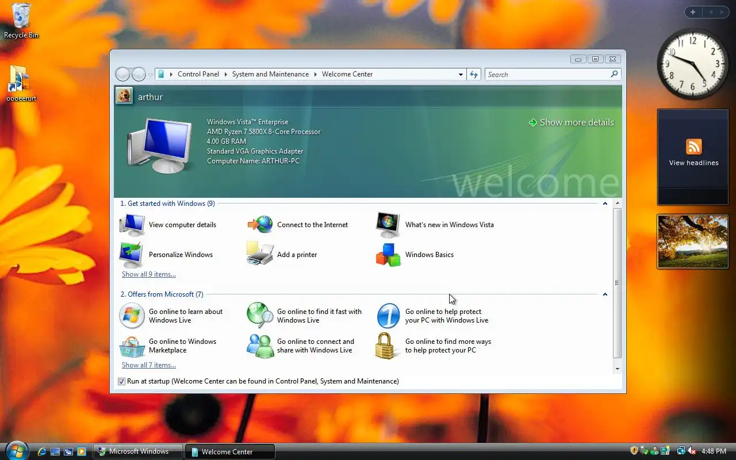
Task: Click the scrollbar down arrow
Action: tap(618, 369)
